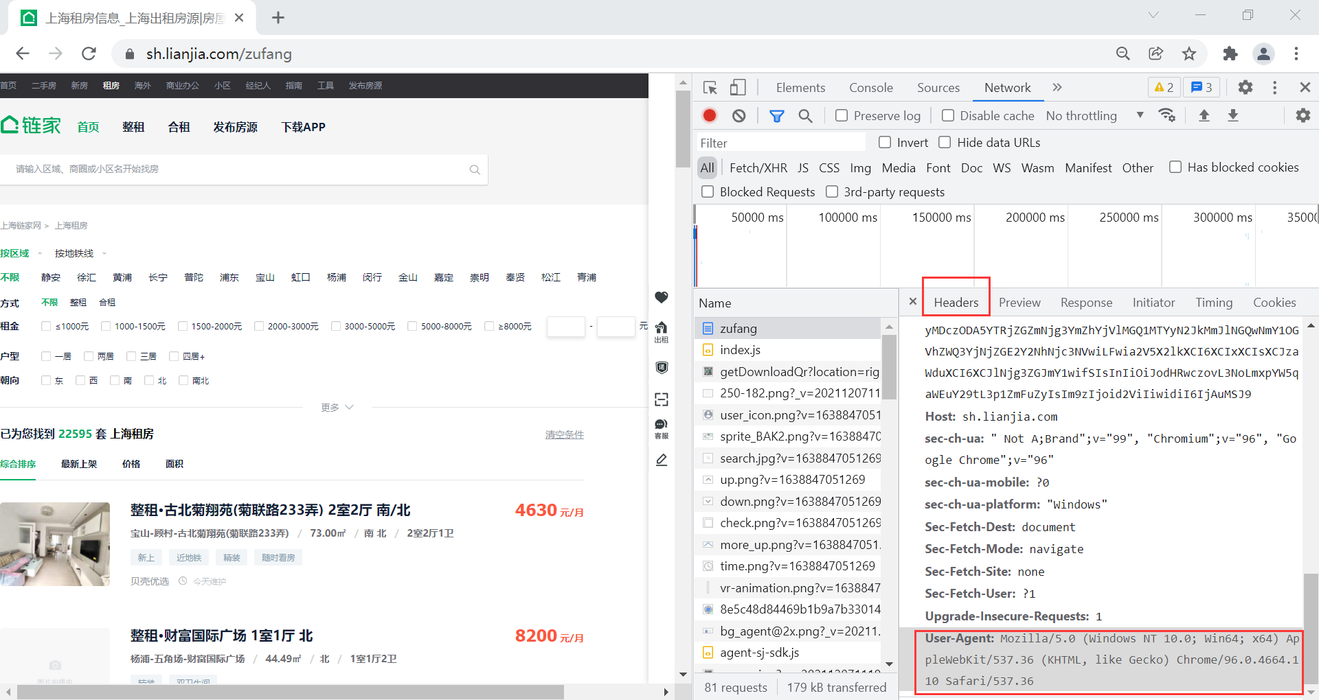Image resolution: width=1319 pixels, height=700 pixels.
Task: Filter requests by Fetch/XHR
Action: coord(758,168)
